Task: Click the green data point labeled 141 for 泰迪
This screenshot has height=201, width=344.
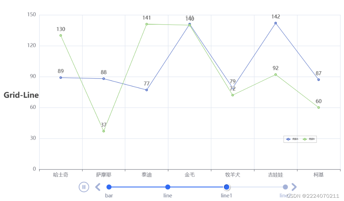Action: [146, 24]
